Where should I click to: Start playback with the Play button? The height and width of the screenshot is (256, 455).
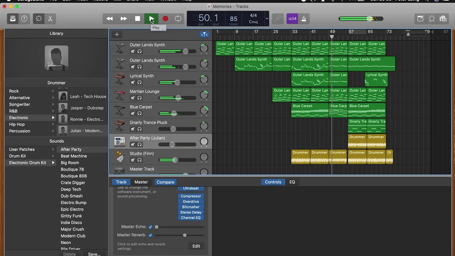[x=151, y=19]
